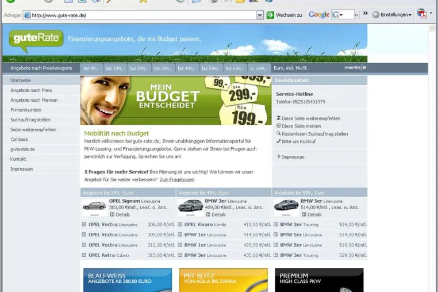
Task: Click the phone icon beside Bitte um Rückruf
Action: [279, 141]
